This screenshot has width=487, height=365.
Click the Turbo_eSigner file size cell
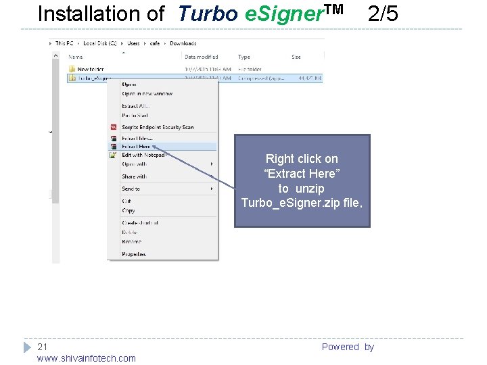pos(310,78)
